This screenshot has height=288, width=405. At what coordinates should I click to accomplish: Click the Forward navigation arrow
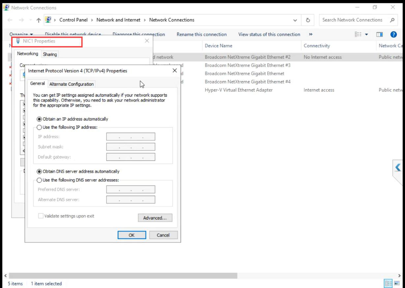pos(21,20)
